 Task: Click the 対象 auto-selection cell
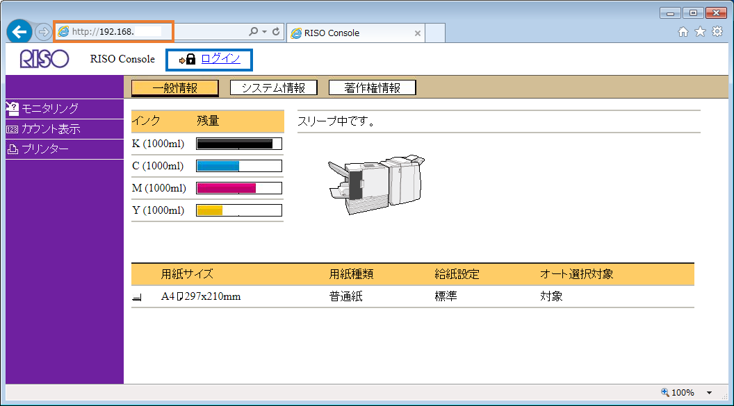[x=551, y=296]
